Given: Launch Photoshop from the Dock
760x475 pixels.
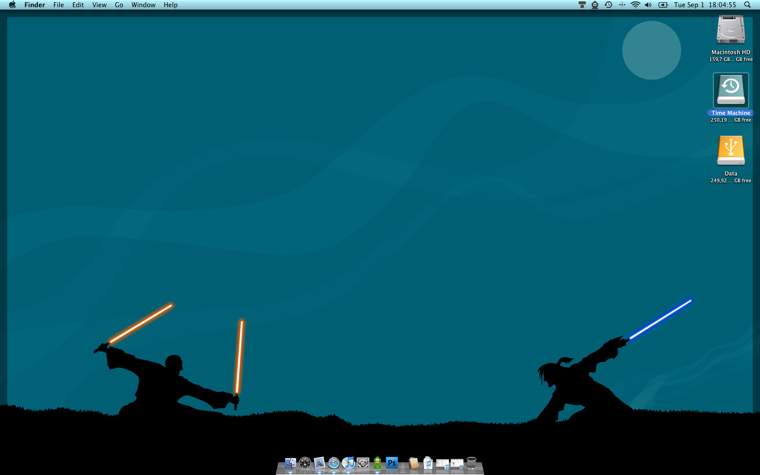Looking at the screenshot, I should click(x=392, y=463).
